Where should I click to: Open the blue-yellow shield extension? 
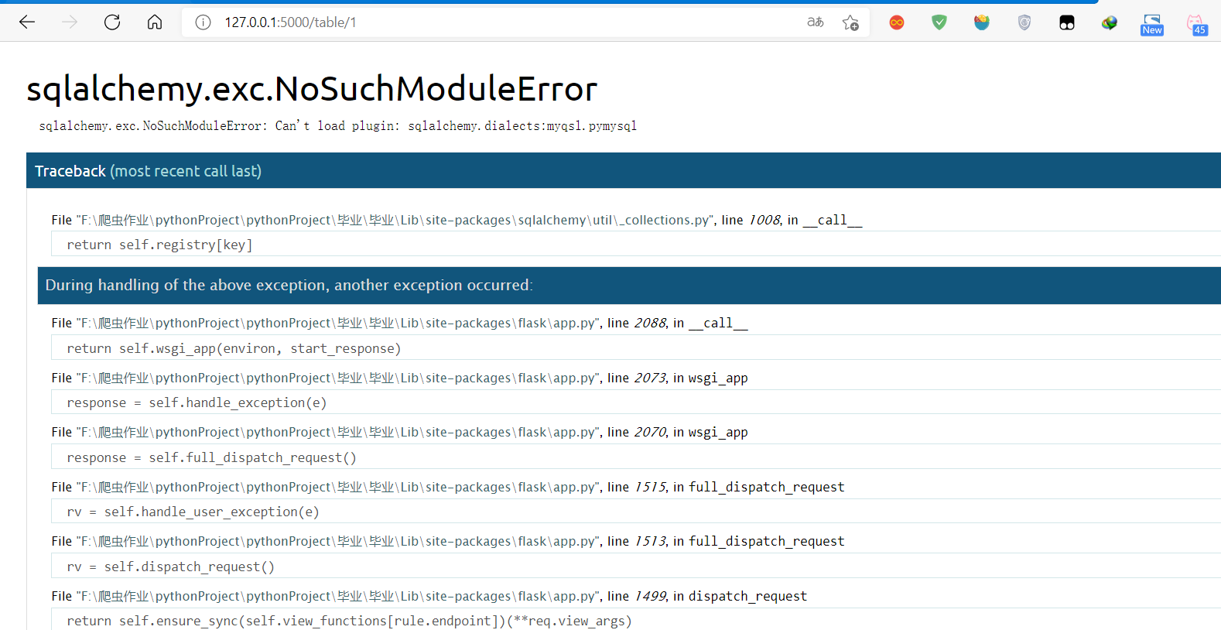(x=982, y=22)
